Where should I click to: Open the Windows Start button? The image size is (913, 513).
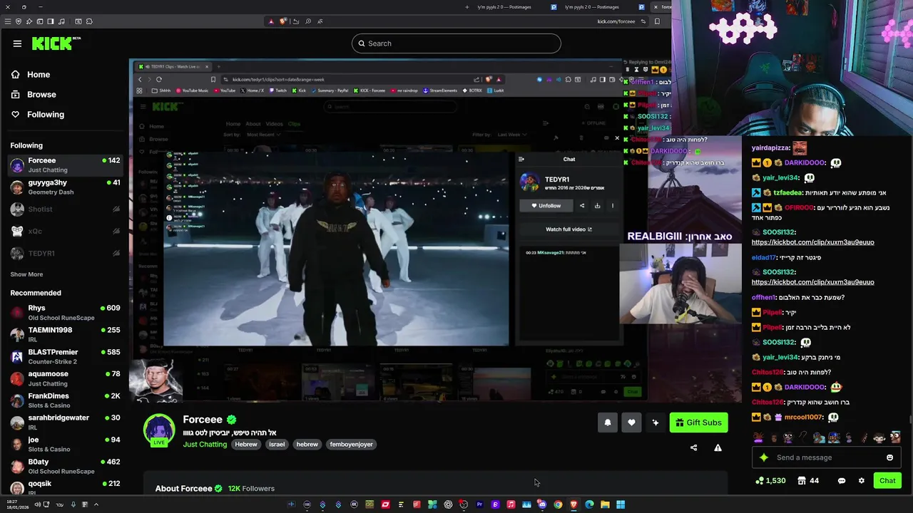coord(621,504)
